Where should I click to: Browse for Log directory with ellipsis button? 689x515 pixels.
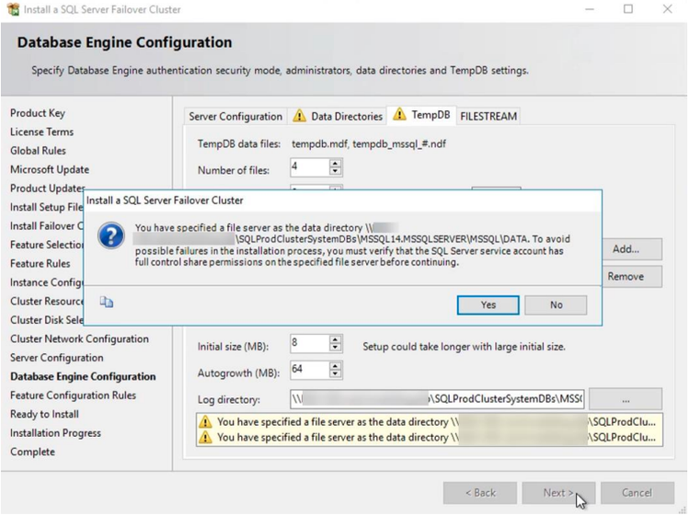[x=626, y=399]
